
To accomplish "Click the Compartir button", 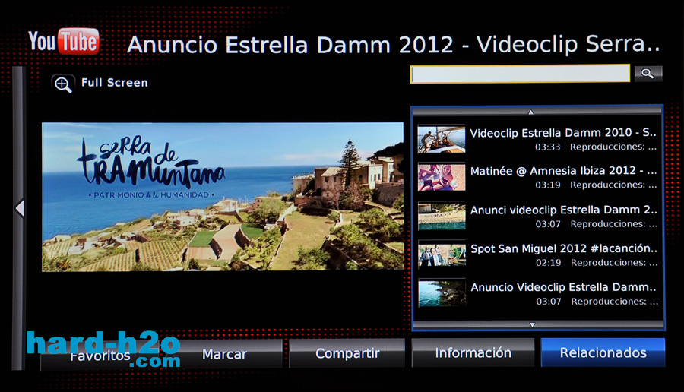I will point(347,353).
